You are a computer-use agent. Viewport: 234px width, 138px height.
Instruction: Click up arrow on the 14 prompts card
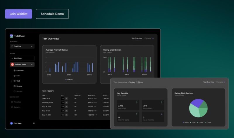(x=137, y=114)
